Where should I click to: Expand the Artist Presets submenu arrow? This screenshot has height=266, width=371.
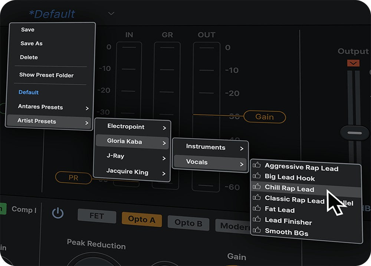tap(86, 123)
